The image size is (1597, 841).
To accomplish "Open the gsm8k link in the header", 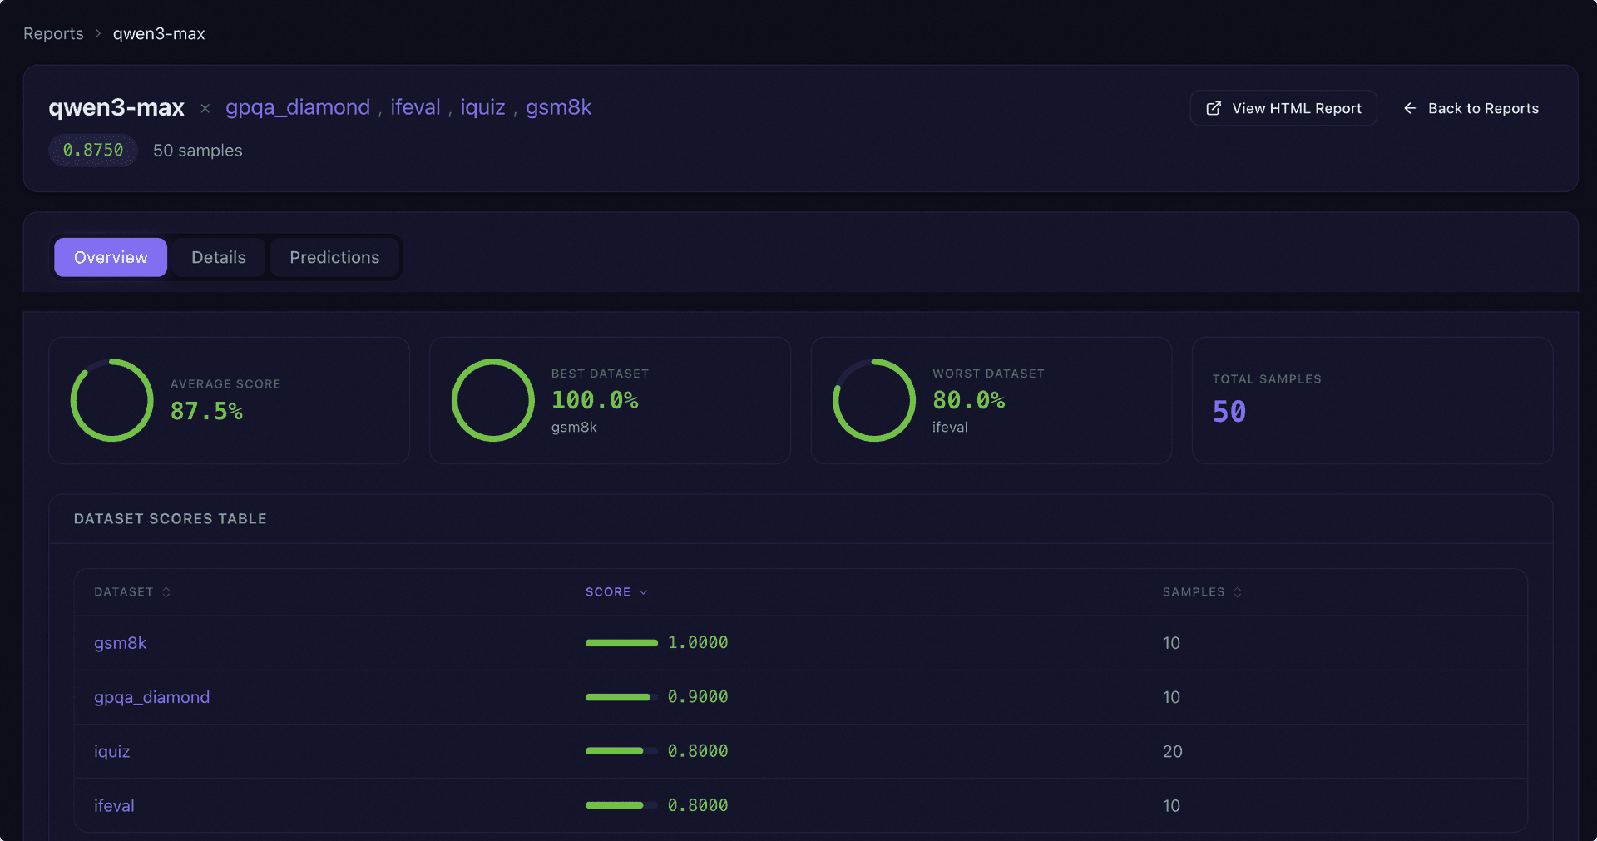I will coord(559,107).
